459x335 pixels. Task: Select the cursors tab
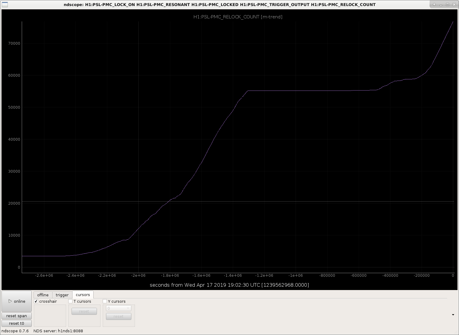[83, 295]
